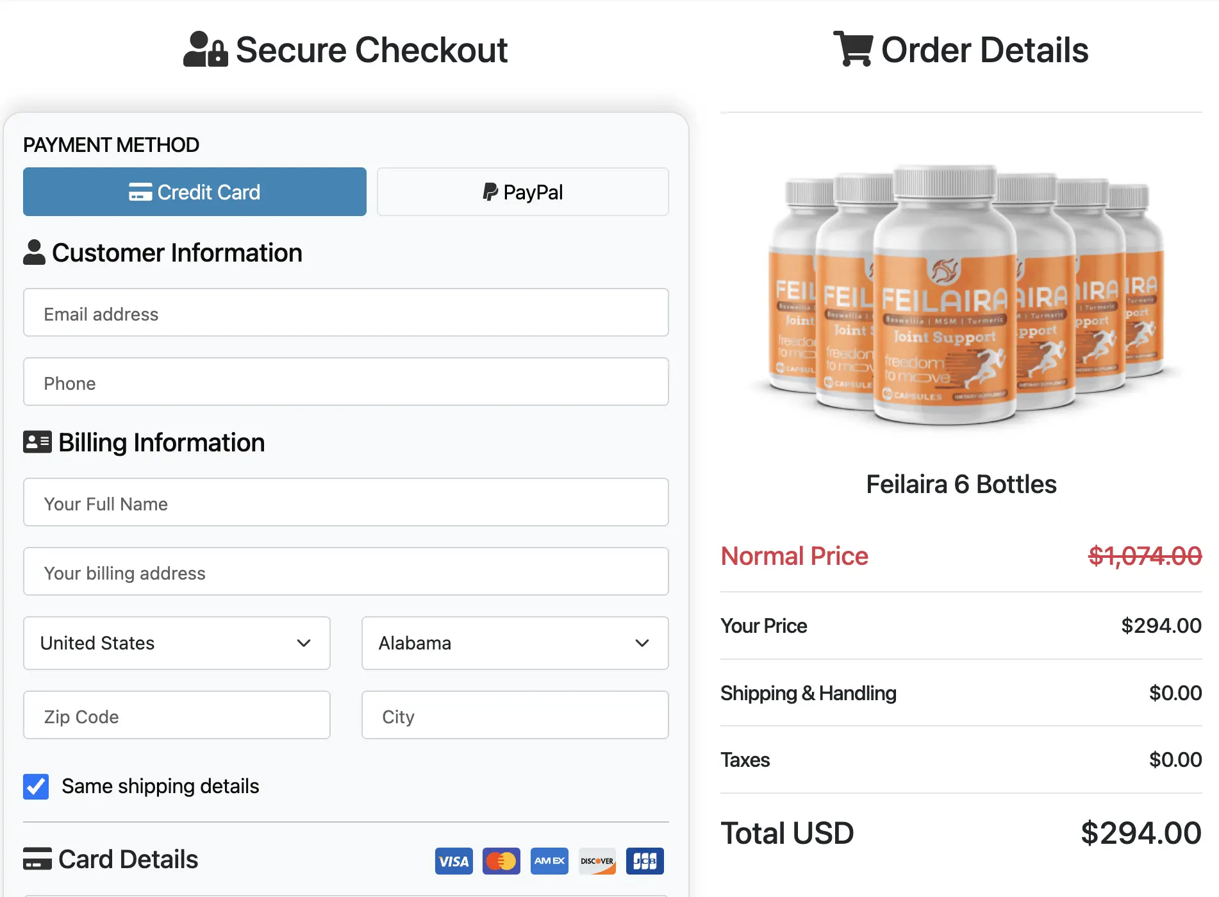The image size is (1219, 897).
Task: Click the Zip Code field
Action: 176,716
